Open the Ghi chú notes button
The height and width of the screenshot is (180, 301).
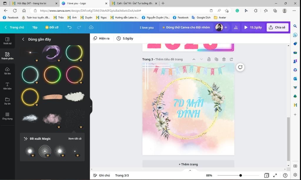click(x=101, y=175)
